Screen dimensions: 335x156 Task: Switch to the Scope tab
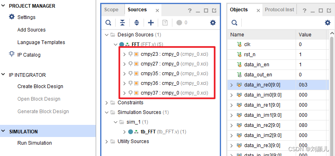(111, 10)
